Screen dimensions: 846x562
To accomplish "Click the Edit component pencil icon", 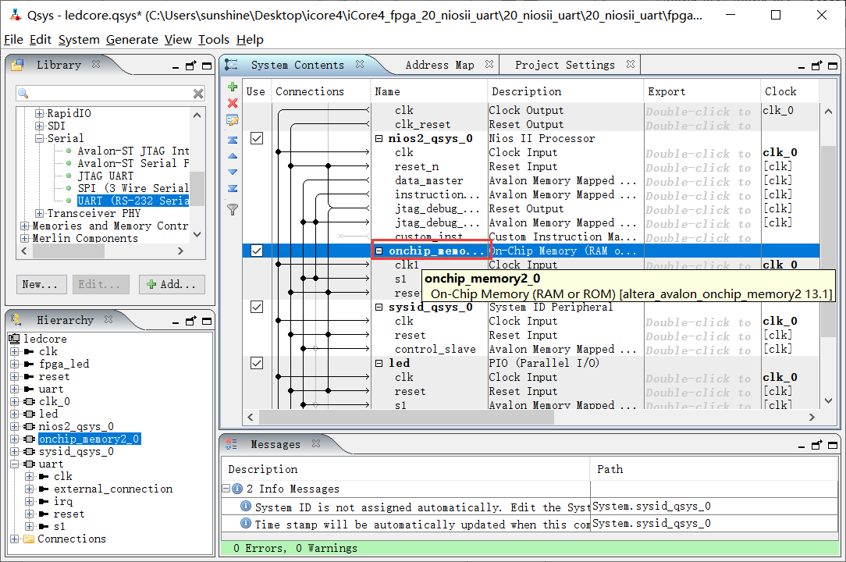I will pyautogui.click(x=232, y=120).
